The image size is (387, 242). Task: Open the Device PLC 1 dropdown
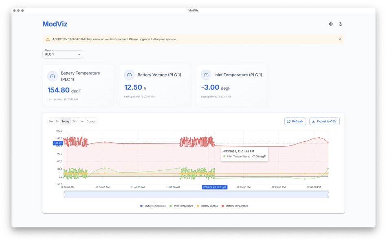[x=63, y=54]
